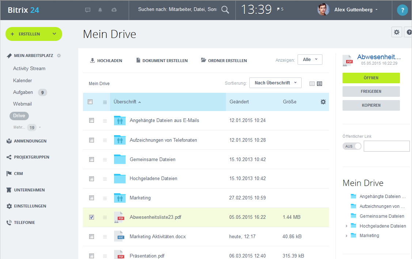Click folder icon of Angehängte Dateien aus E-Mails
Viewport: 412px width, 259px height.
tap(120, 120)
